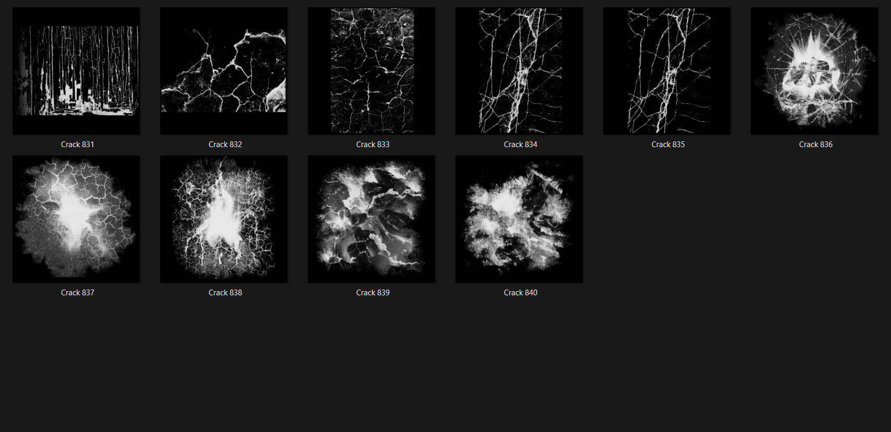Select the Crack 837 thumbnail preview
Viewport: 891px width, 432px height.
76,219
